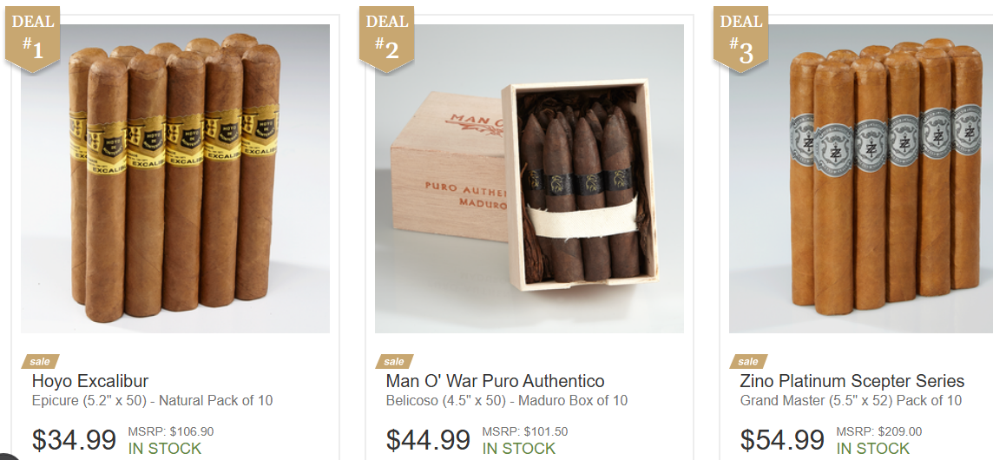The width and height of the screenshot is (993, 460).
Task: Click the sale tag above Man O' War
Action: pos(394,361)
